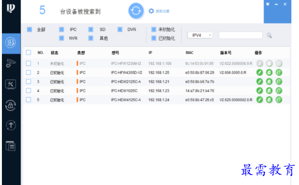Select model IPC-HFW4305D-V2 cell
The height and width of the screenshot is (185, 299).
tap(127, 72)
